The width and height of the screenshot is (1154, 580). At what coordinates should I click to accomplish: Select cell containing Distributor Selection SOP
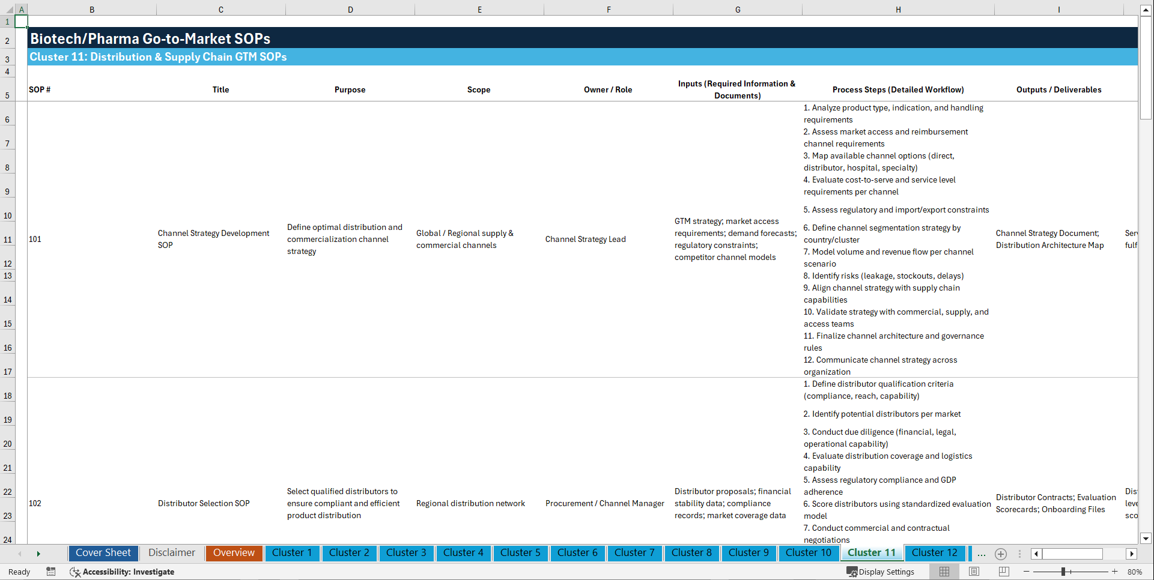[204, 503]
